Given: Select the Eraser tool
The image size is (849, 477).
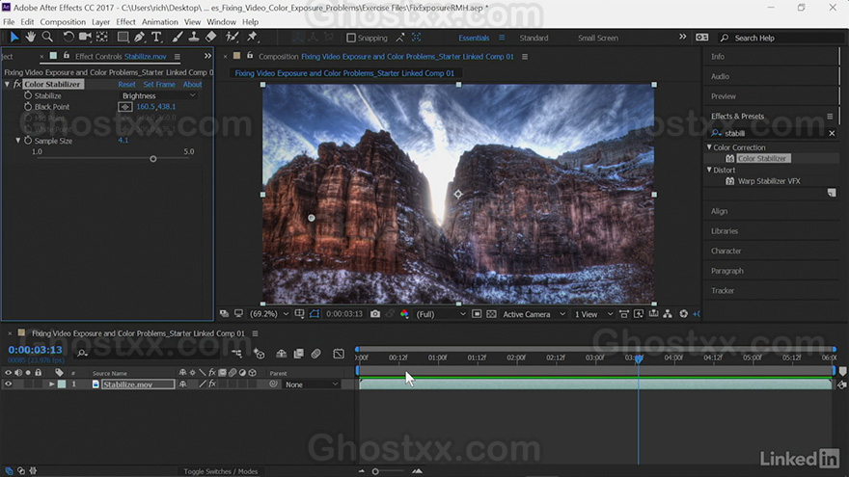Looking at the screenshot, I should (x=210, y=37).
